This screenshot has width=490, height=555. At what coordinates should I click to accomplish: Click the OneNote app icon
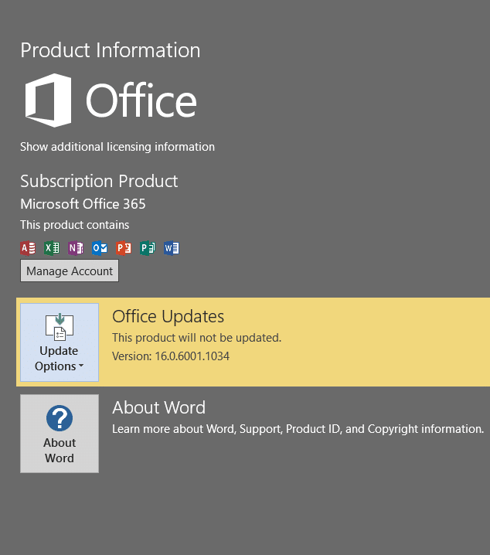(x=76, y=248)
